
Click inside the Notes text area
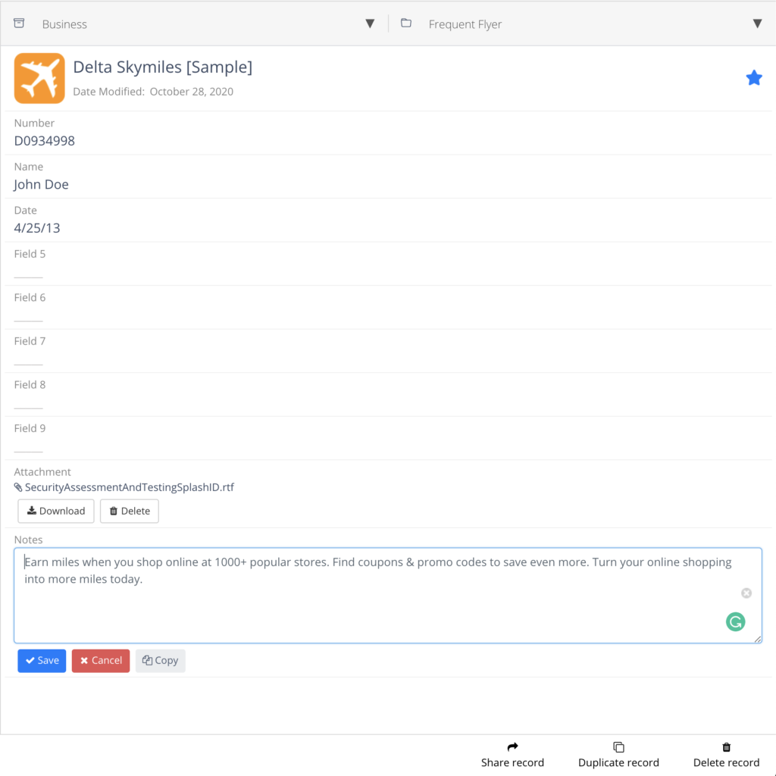379,606
